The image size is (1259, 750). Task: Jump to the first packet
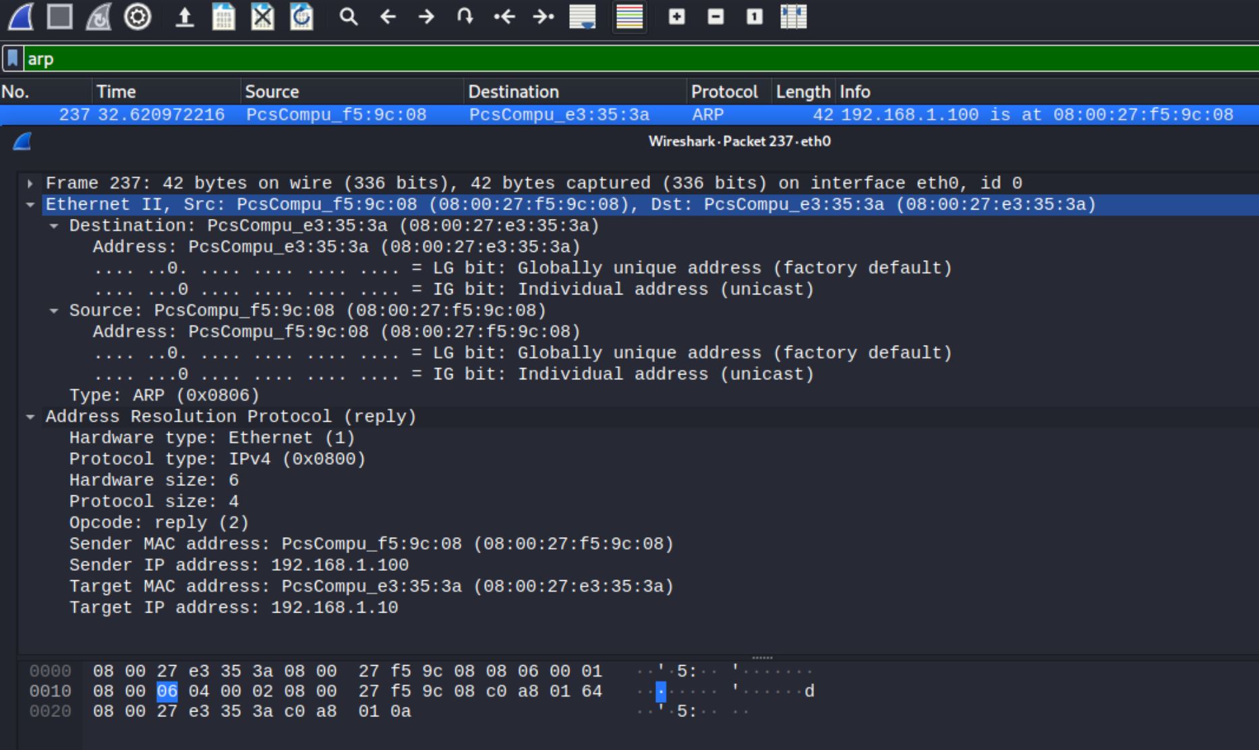tap(504, 17)
